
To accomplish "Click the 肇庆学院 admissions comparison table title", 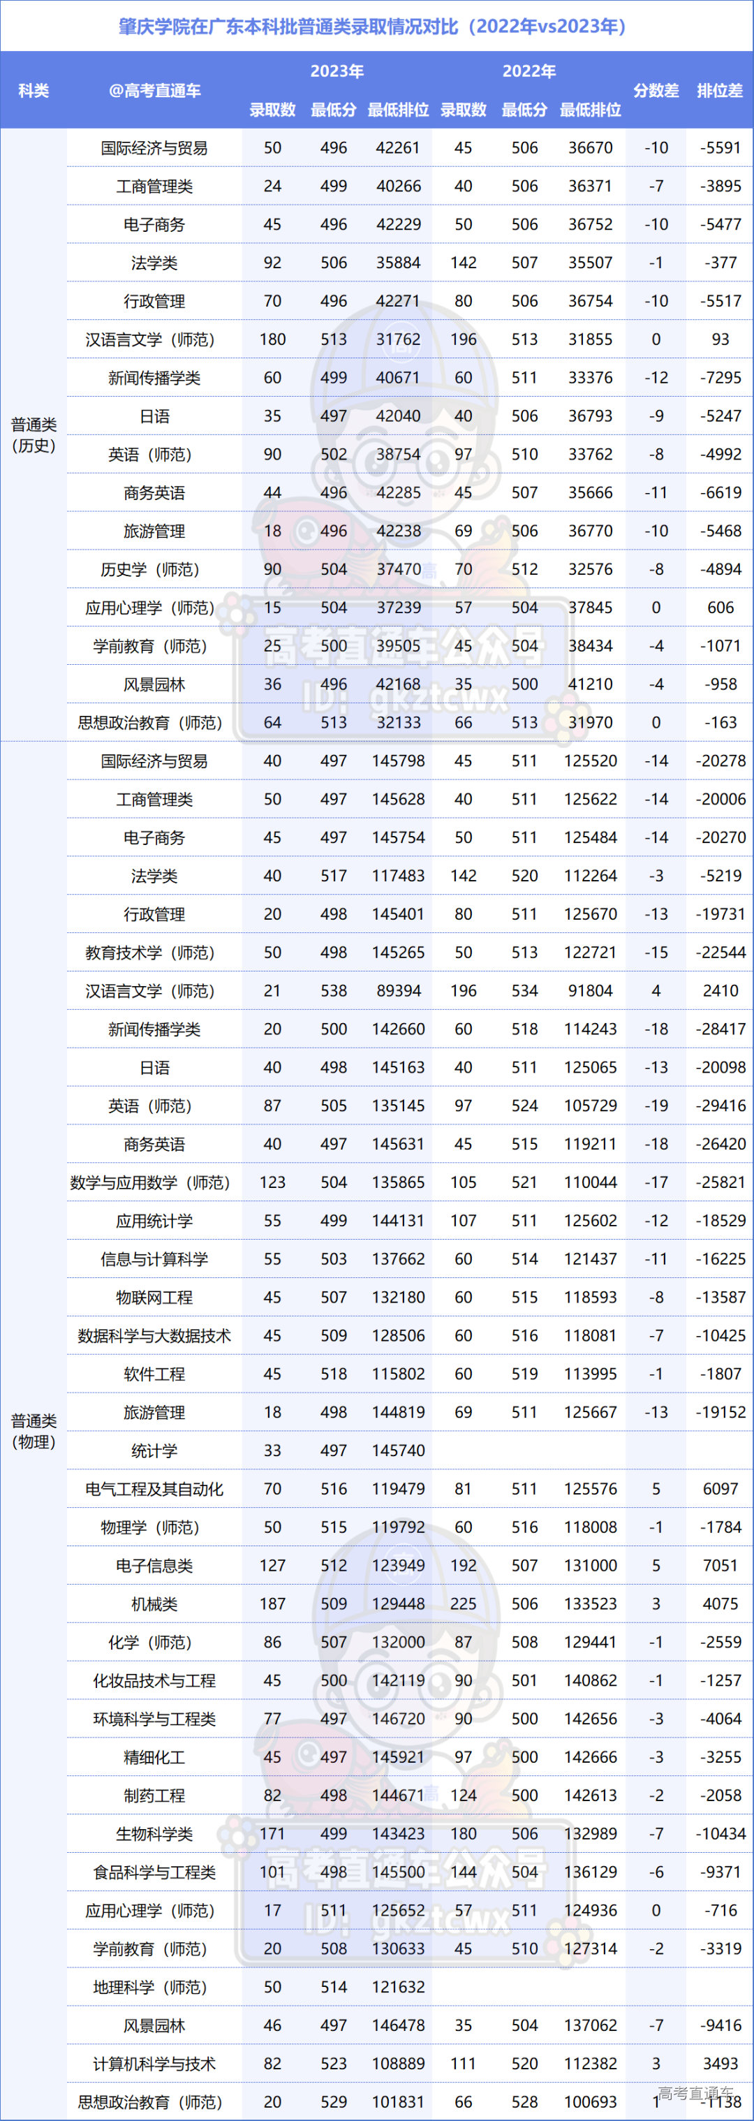I will 376,27.
